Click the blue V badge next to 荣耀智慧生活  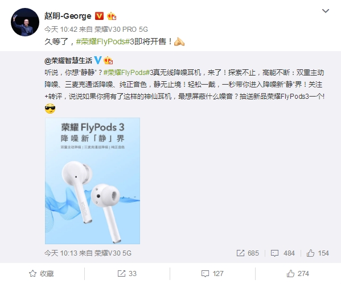[x=98, y=60]
